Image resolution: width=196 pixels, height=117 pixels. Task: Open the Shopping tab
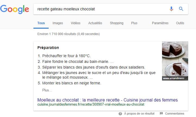pyautogui.click(x=117, y=23)
